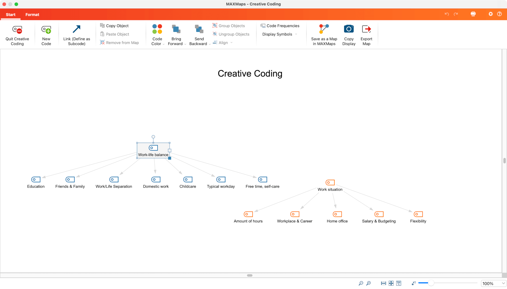This screenshot has height=289, width=507.
Task: Click the rotation handle above Work-life balance
Action: [153, 137]
